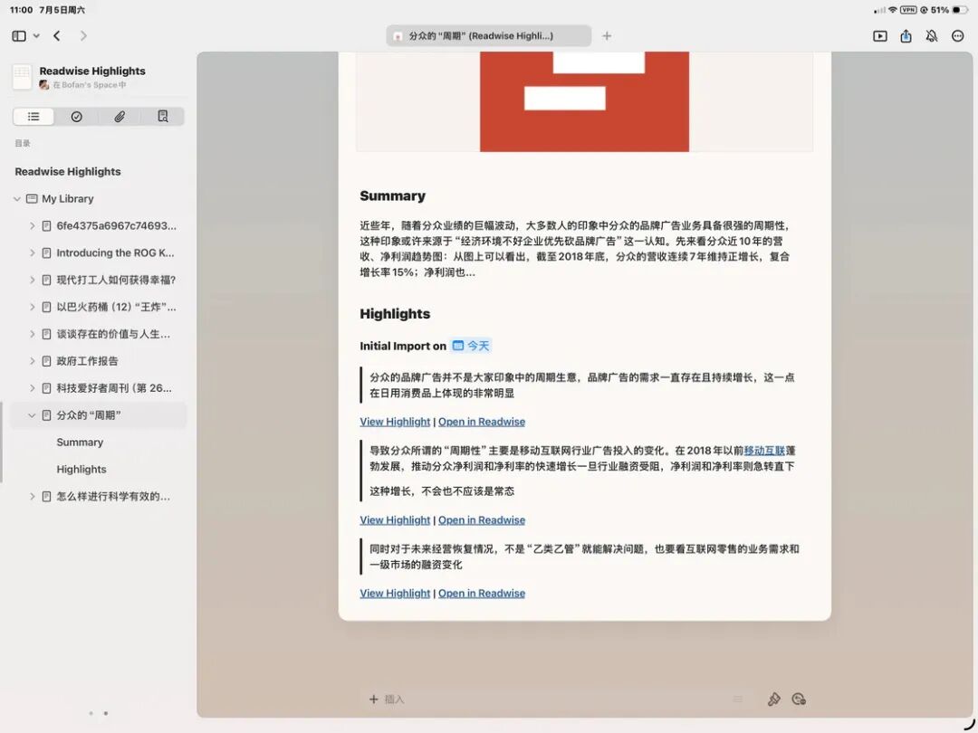Switch to table of contents list tab
This screenshot has width=978, height=733.
click(34, 117)
